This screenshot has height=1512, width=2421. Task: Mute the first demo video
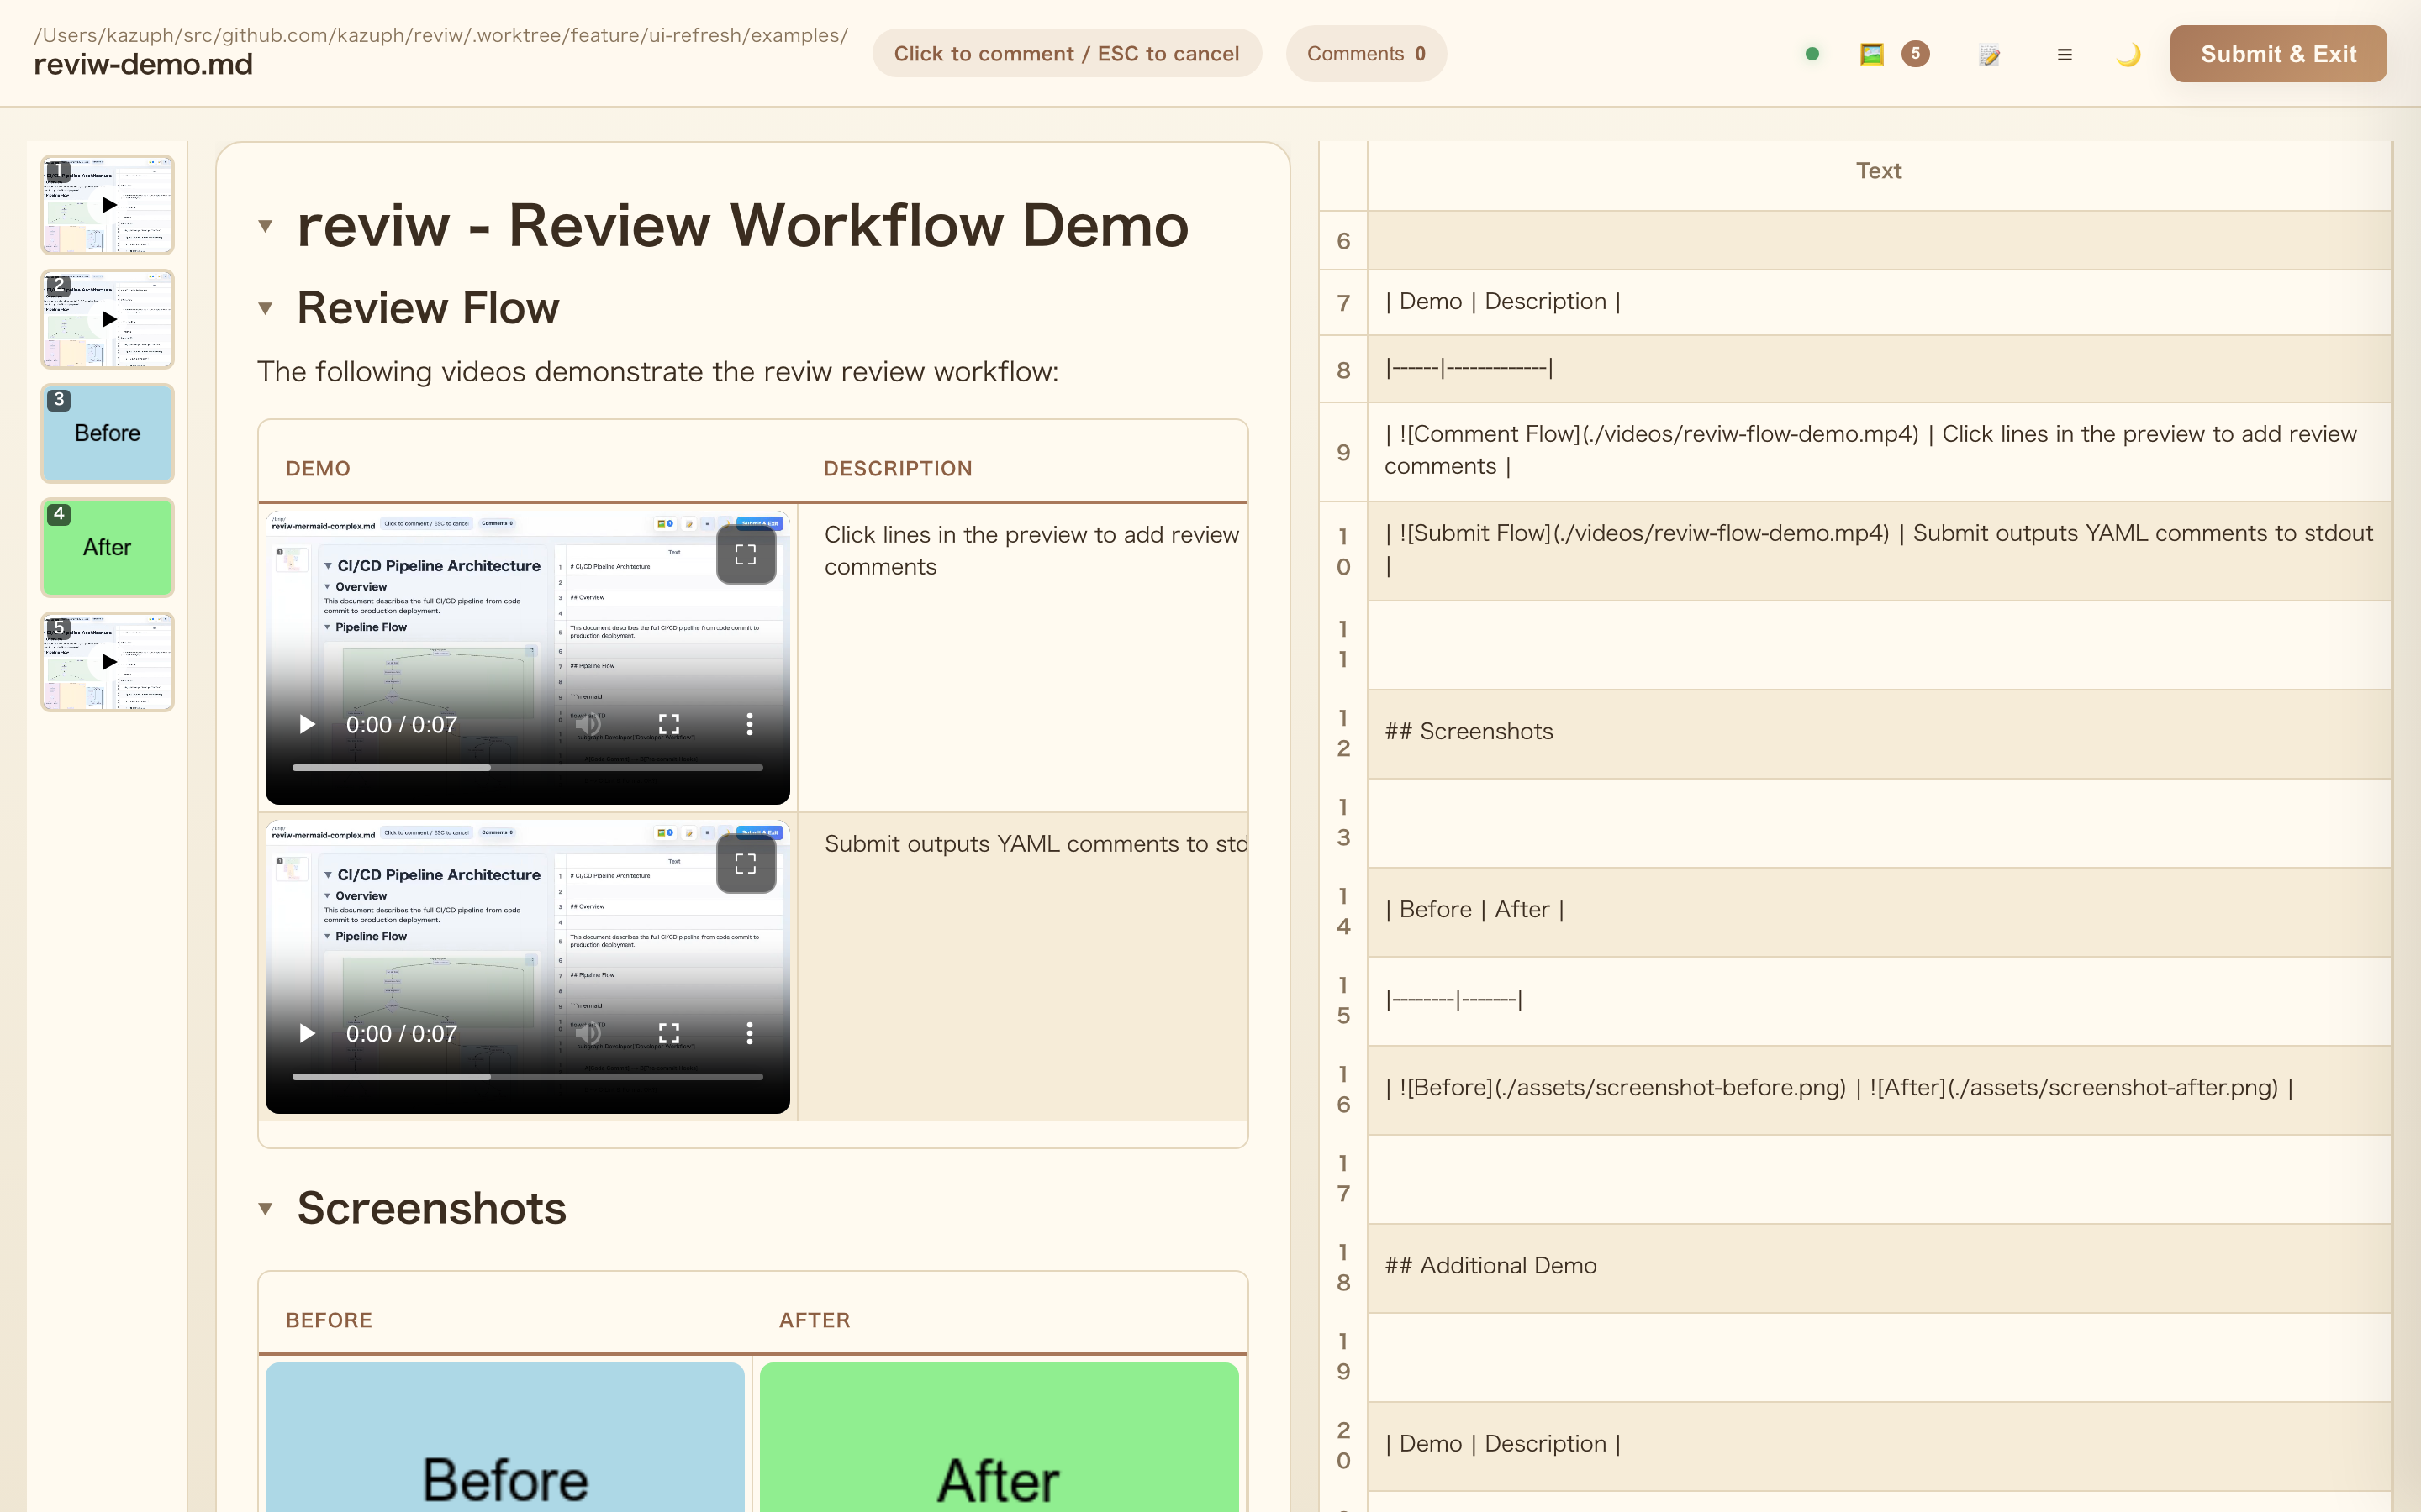coord(589,724)
